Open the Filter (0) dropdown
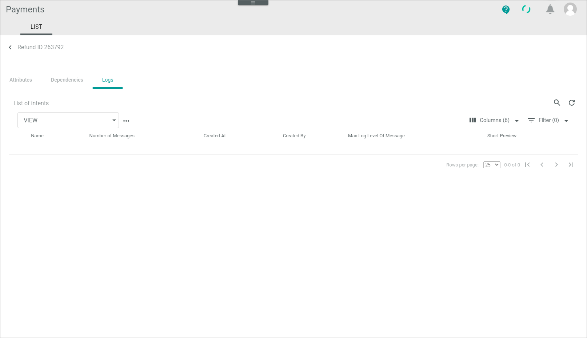The image size is (587, 338). pos(548,120)
